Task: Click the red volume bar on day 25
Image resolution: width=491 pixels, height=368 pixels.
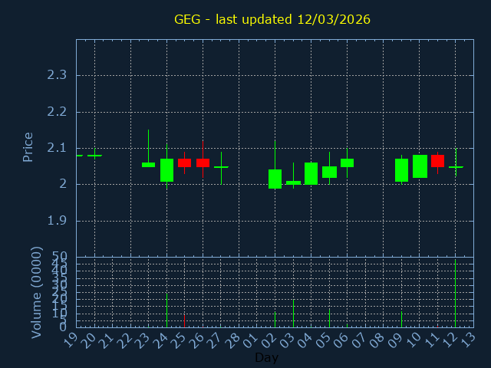Action: click(184, 320)
